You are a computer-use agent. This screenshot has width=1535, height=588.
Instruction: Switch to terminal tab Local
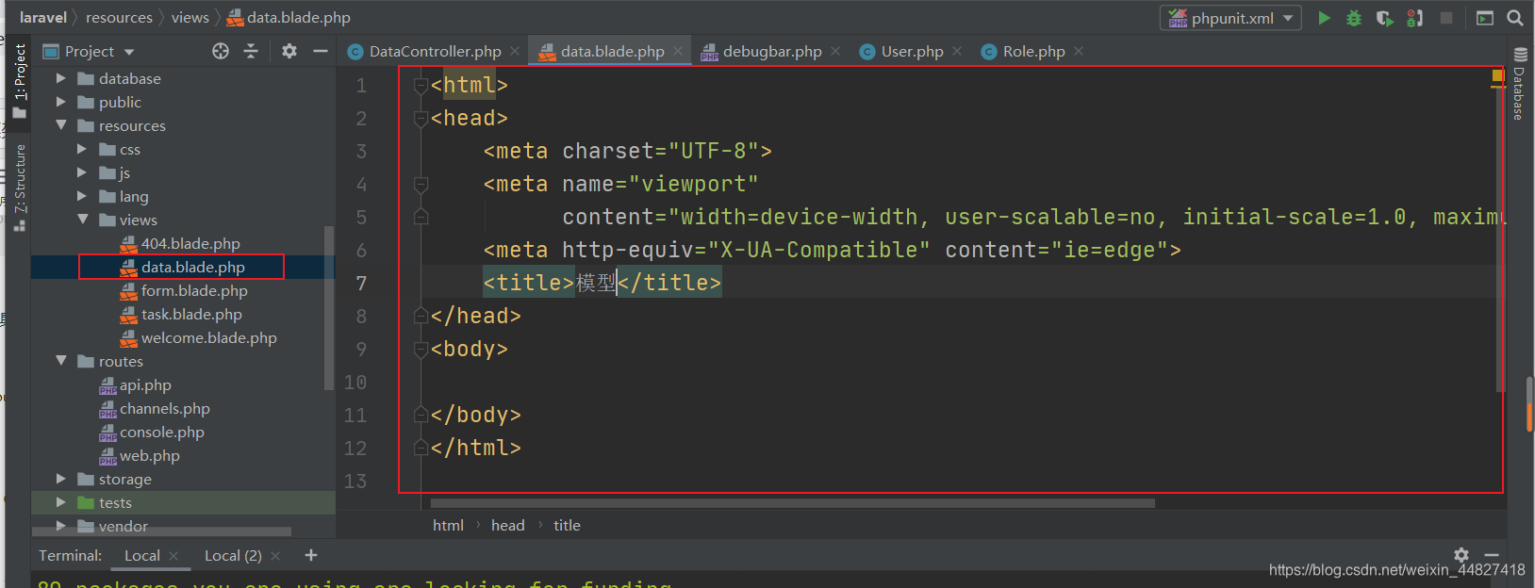pos(142,556)
